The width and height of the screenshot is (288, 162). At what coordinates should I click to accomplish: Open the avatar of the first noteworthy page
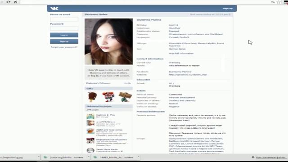click(90, 116)
